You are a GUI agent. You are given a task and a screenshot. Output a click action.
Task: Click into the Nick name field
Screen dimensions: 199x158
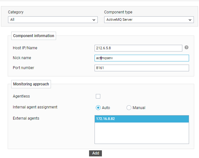point(142,58)
